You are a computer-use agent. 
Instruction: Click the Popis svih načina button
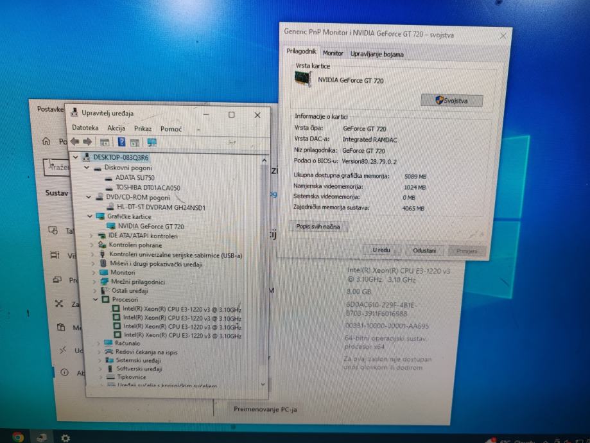318,226
